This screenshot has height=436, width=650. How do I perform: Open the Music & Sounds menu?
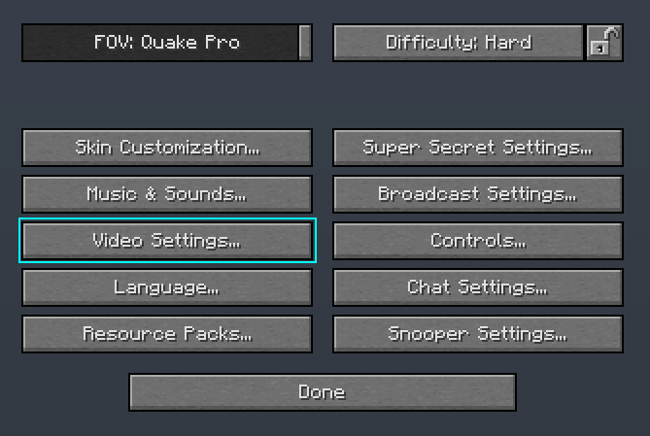click(x=167, y=194)
